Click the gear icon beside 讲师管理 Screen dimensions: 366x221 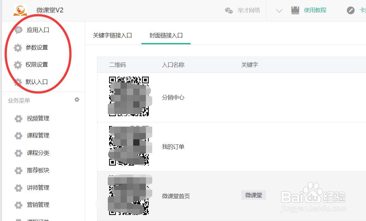tap(18, 188)
